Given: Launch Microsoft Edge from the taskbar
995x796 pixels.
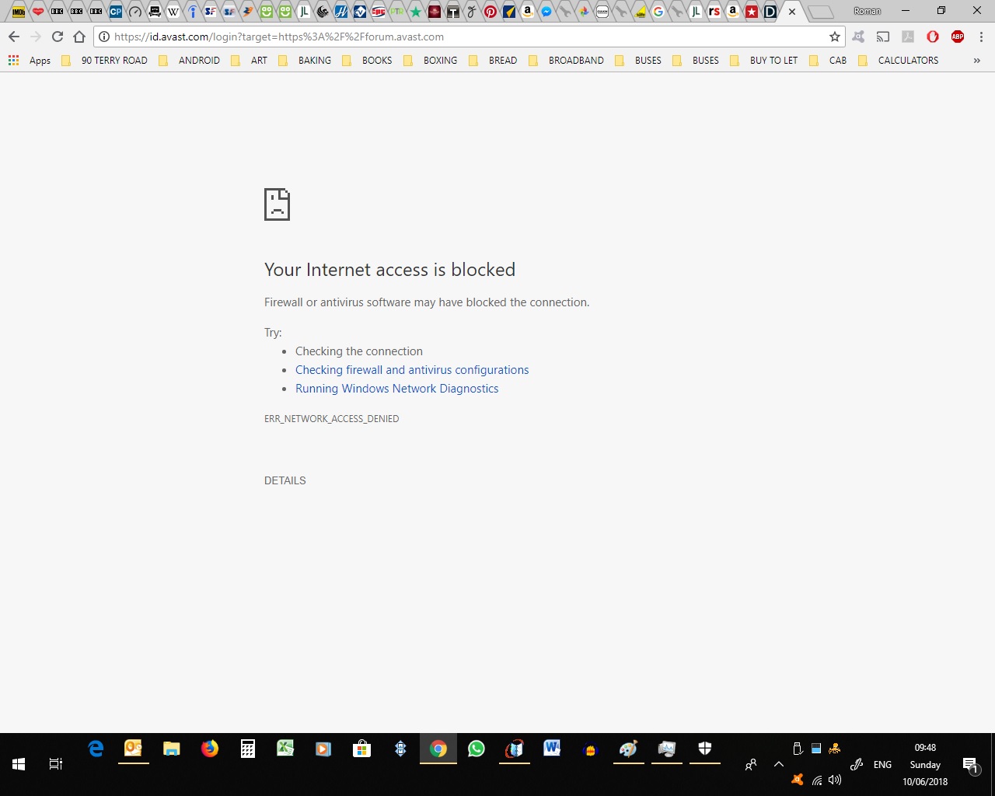Looking at the screenshot, I should (x=96, y=749).
